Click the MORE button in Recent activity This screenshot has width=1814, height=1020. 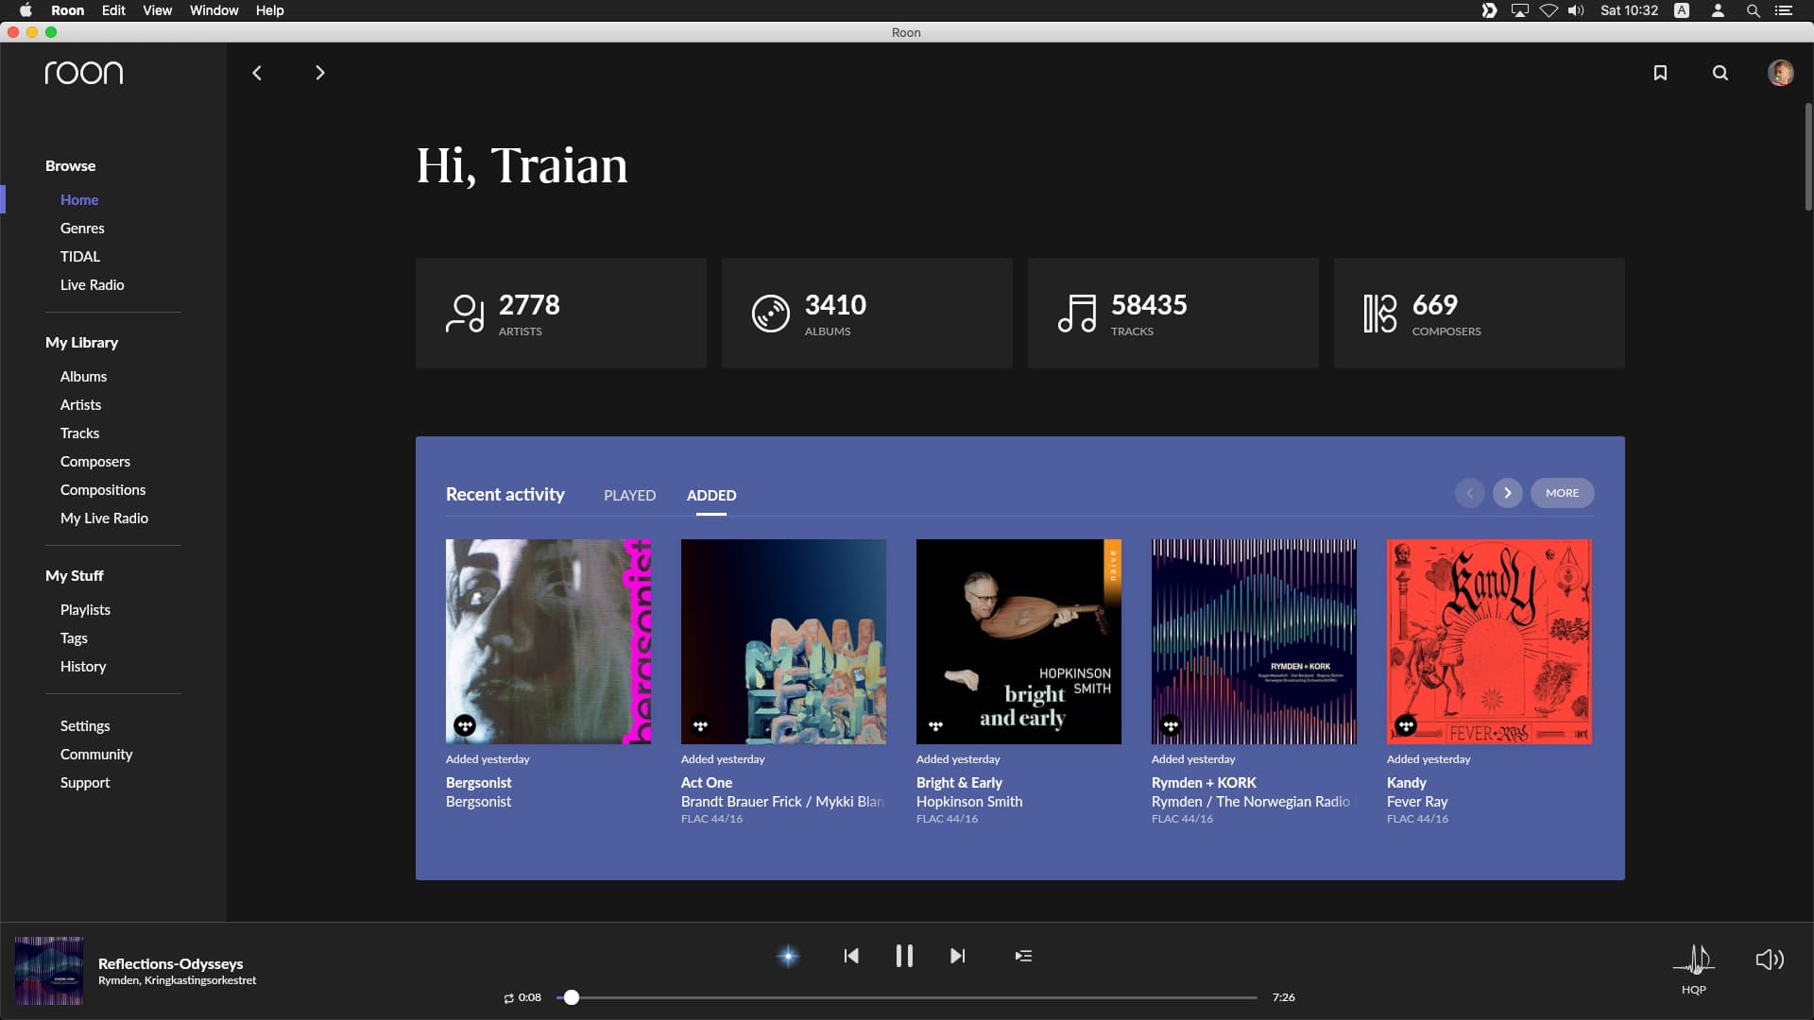coord(1562,493)
